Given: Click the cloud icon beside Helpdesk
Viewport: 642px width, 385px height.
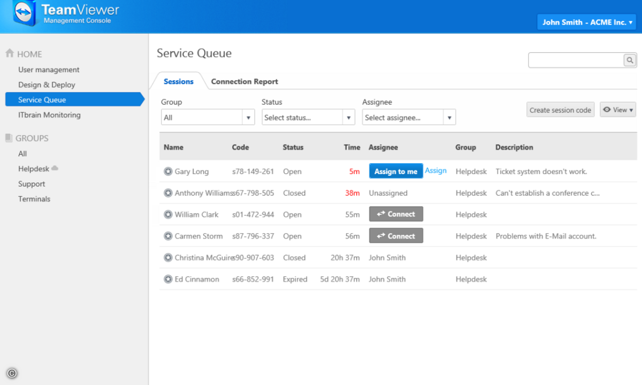Looking at the screenshot, I should [55, 168].
